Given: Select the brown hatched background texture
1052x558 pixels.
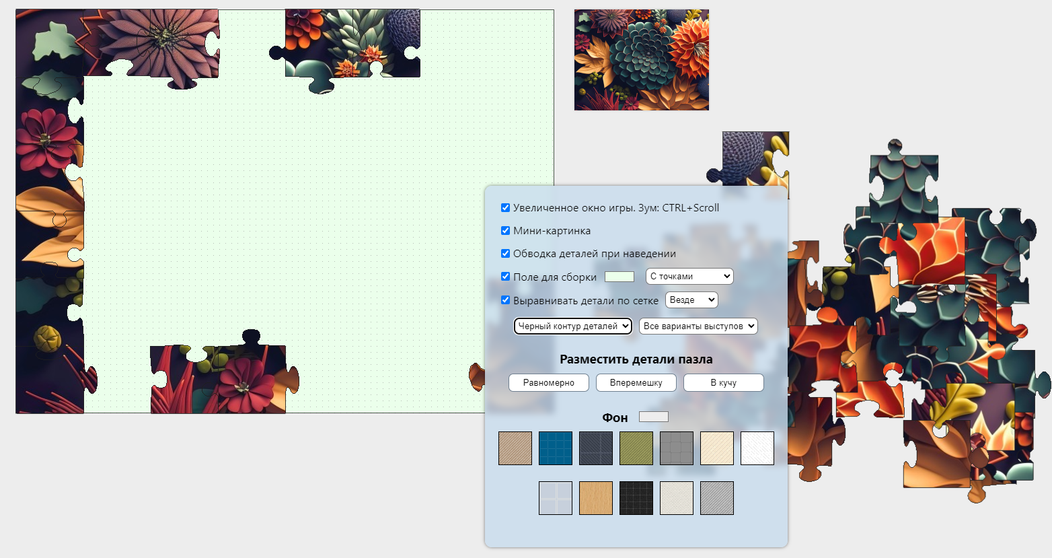Looking at the screenshot, I should pyautogui.click(x=515, y=448).
